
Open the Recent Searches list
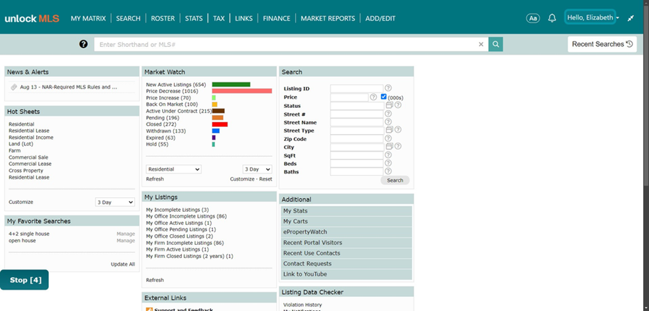point(602,44)
